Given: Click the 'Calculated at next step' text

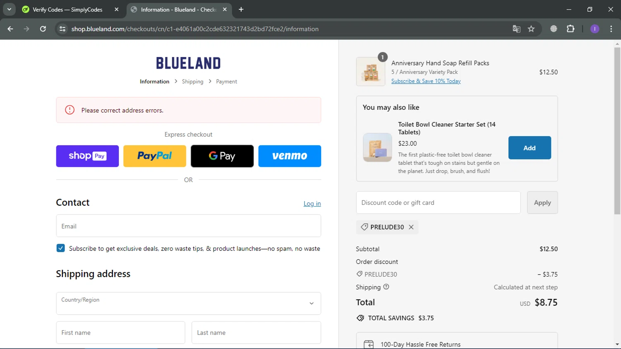Looking at the screenshot, I should pyautogui.click(x=526, y=287).
